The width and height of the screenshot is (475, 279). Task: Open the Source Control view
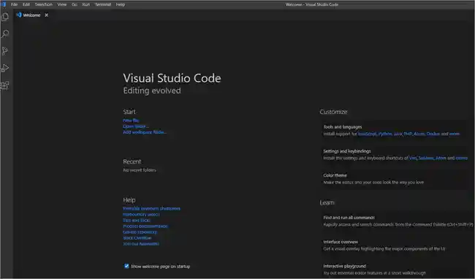5,51
